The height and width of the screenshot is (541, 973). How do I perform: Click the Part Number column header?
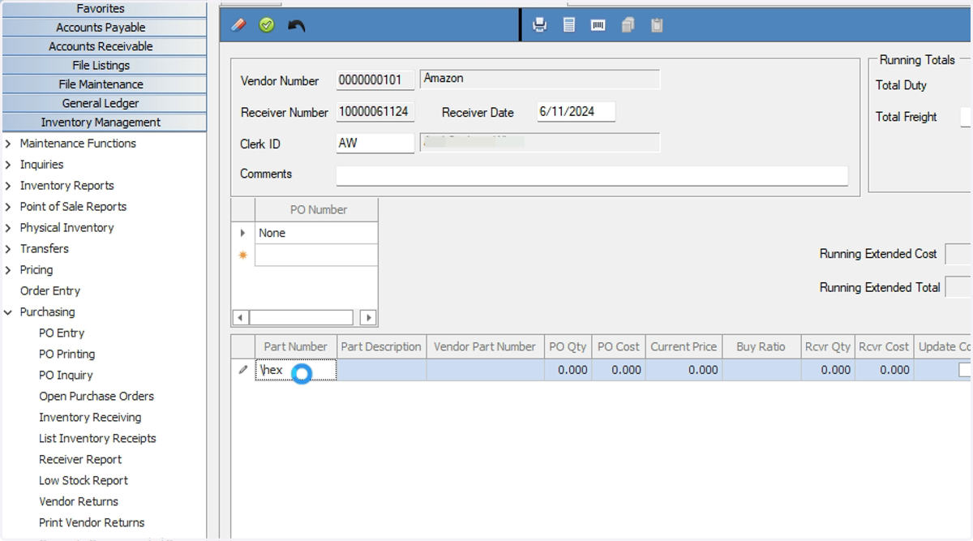coord(295,346)
